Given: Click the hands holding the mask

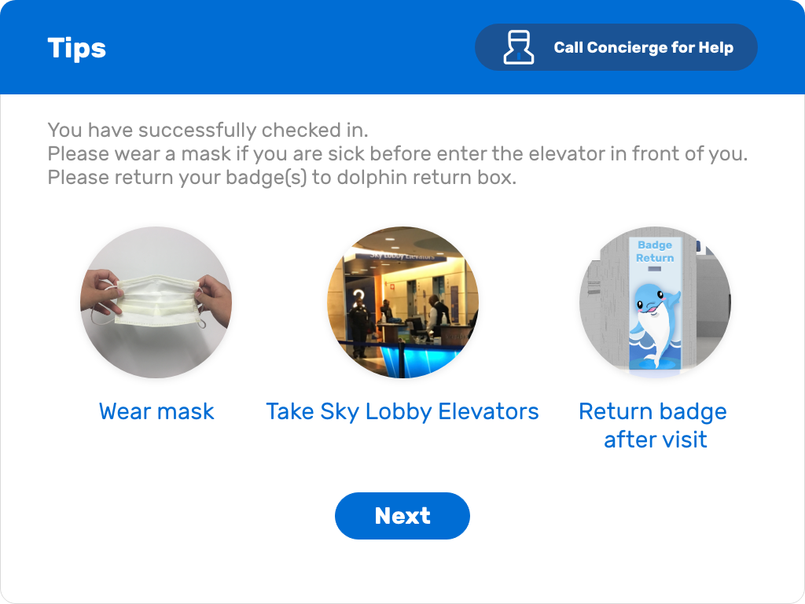Looking at the screenshot, I should (x=156, y=302).
